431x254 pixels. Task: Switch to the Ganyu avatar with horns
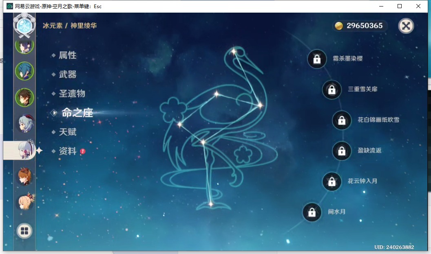pos(24,124)
